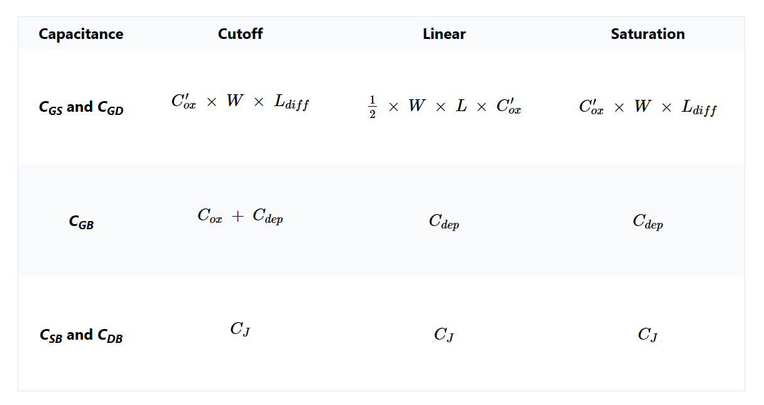Click the CSB and CDB row label
Screen dimensions: 764x405
tap(81, 335)
